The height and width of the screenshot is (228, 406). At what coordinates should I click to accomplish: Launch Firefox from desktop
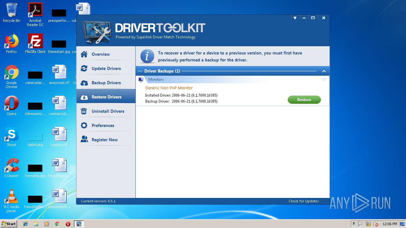click(11, 43)
